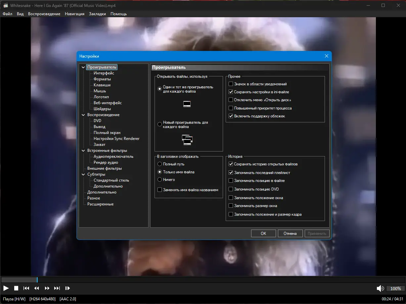Check 'Запоминать позицию в файле'
The width and height of the screenshot is (406, 304).
pyautogui.click(x=231, y=181)
